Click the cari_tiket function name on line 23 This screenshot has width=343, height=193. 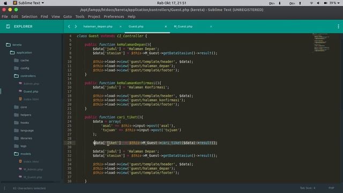(127, 117)
